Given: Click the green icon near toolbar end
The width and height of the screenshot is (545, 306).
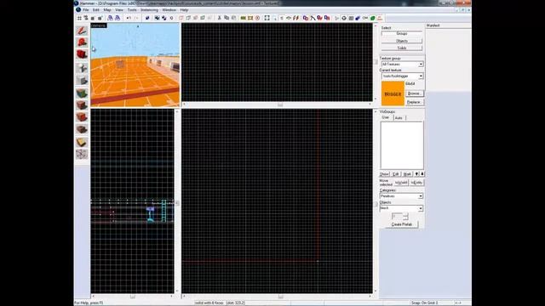Looking at the screenshot, I should (373, 18).
